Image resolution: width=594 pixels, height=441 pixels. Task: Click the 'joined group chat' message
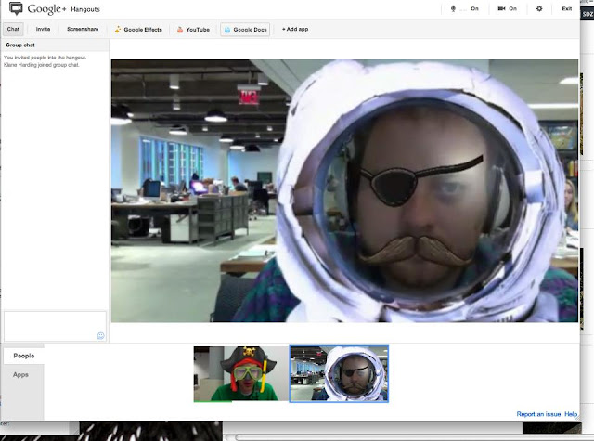(41, 65)
